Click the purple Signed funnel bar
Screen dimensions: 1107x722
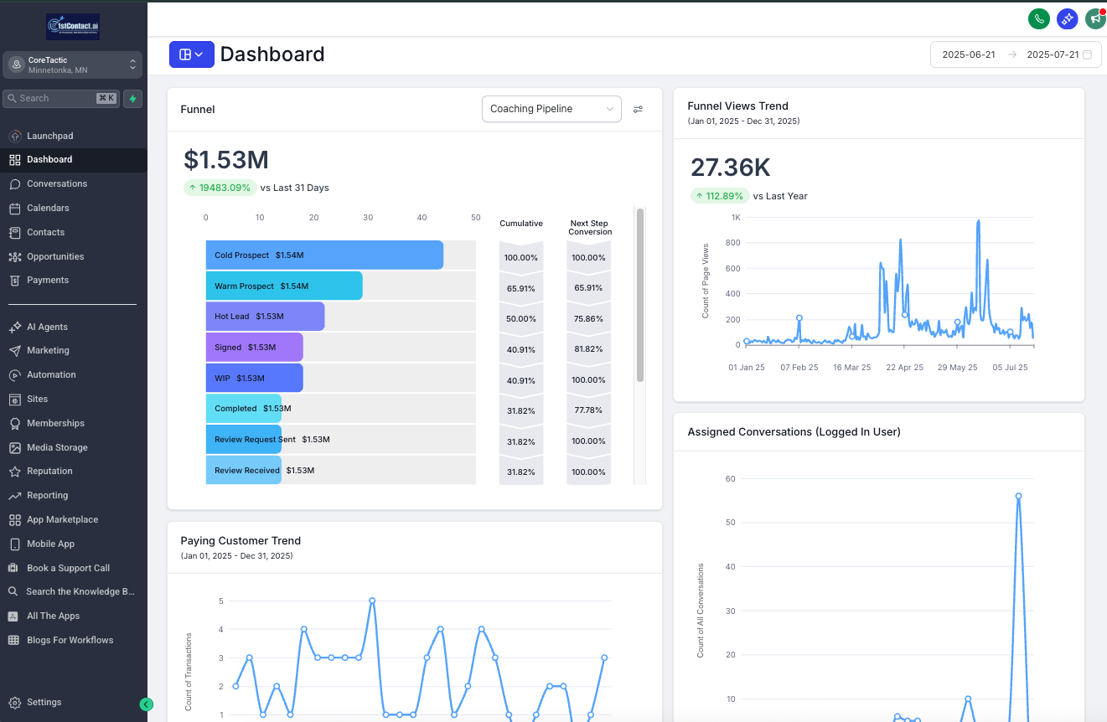[x=254, y=347]
